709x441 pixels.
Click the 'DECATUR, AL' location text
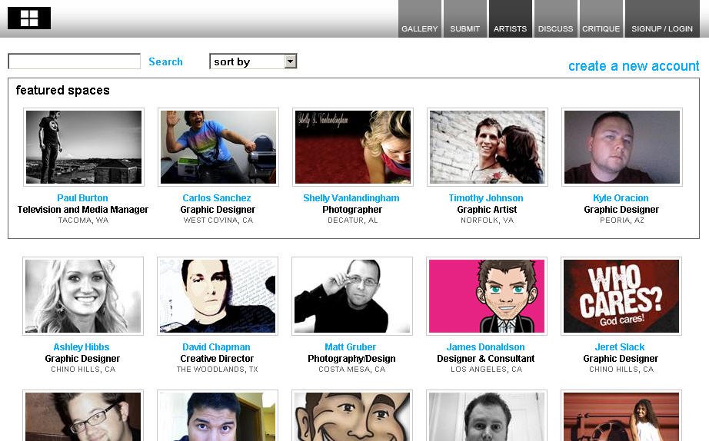(x=353, y=220)
